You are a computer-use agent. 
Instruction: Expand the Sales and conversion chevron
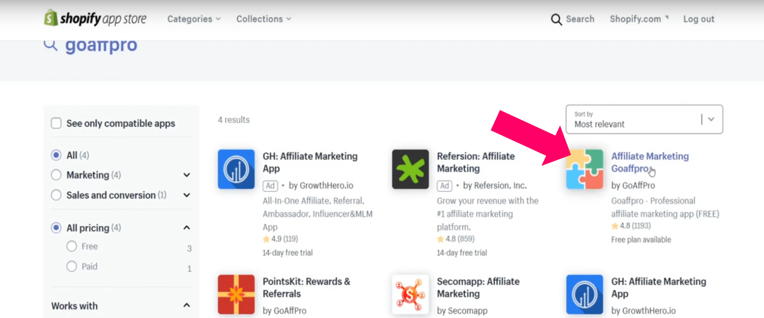click(x=187, y=195)
